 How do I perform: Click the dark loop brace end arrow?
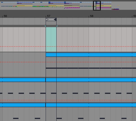pyautogui.click(x=55, y=20)
